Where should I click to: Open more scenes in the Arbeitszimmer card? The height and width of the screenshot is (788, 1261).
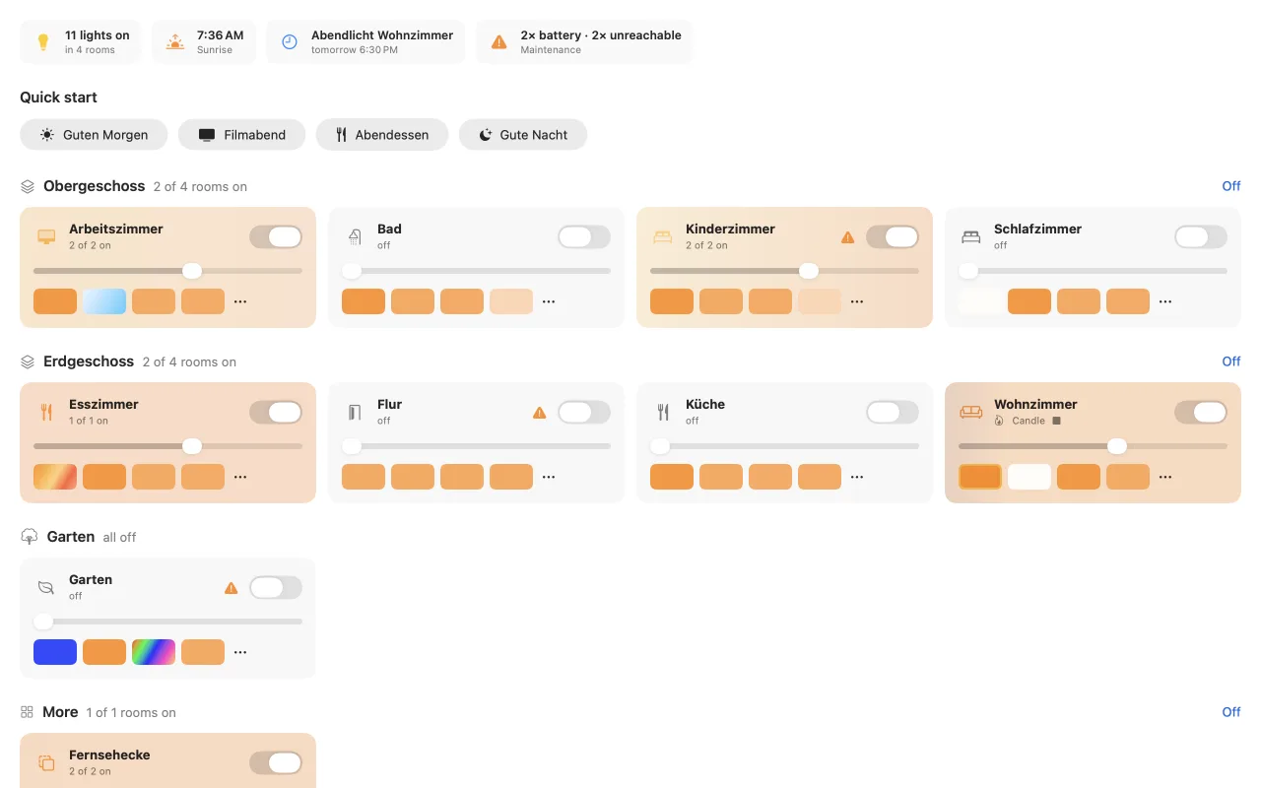(240, 301)
